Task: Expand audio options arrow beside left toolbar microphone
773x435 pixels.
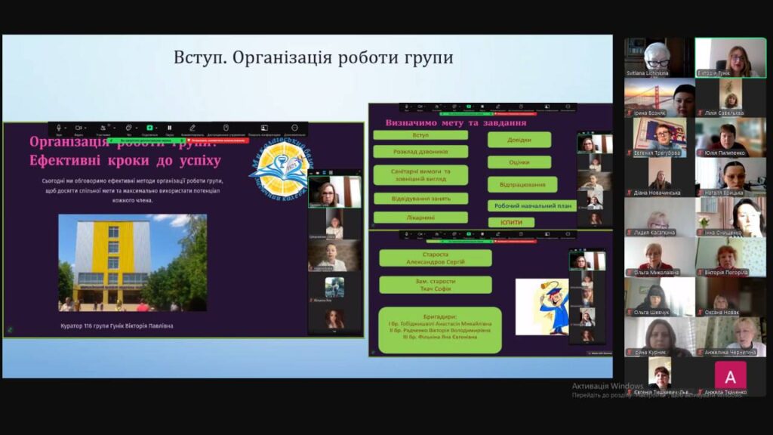Action: click(x=66, y=128)
